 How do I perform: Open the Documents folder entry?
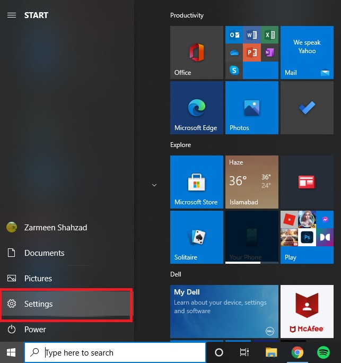click(44, 253)
